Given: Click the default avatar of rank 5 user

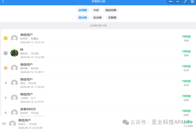Looking at the screenshot, I should click(x=14, y=97).
